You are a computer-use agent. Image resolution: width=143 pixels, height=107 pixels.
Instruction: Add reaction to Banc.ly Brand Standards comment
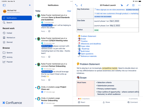49,31
